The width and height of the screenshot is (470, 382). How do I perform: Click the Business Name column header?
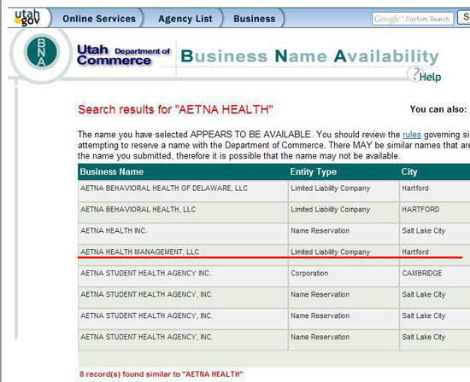click(x=111, y=171)
